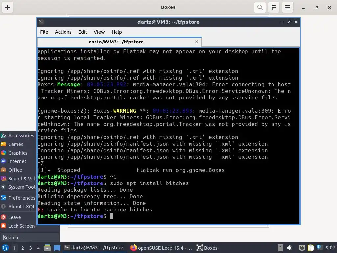Activate the Boxes taskbar button

tap(207, 248)
